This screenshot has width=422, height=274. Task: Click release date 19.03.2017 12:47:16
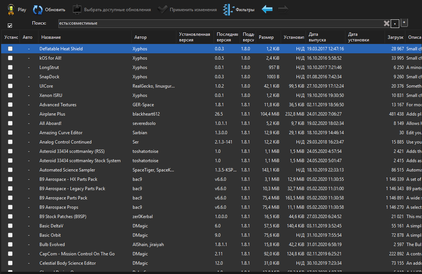(326, 49)
